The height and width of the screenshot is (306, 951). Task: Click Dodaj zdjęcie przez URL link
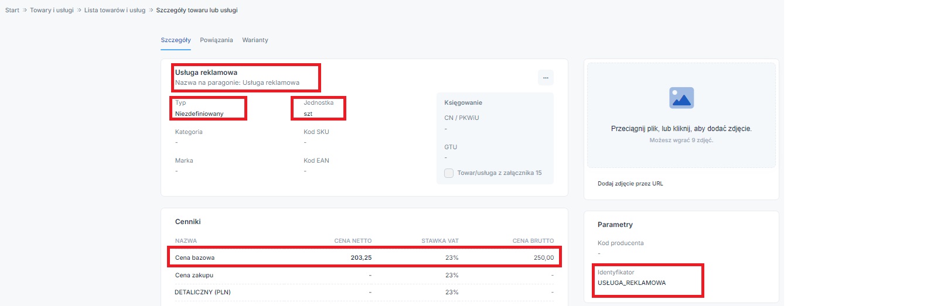pyautogui.click(x=630, y=184)
